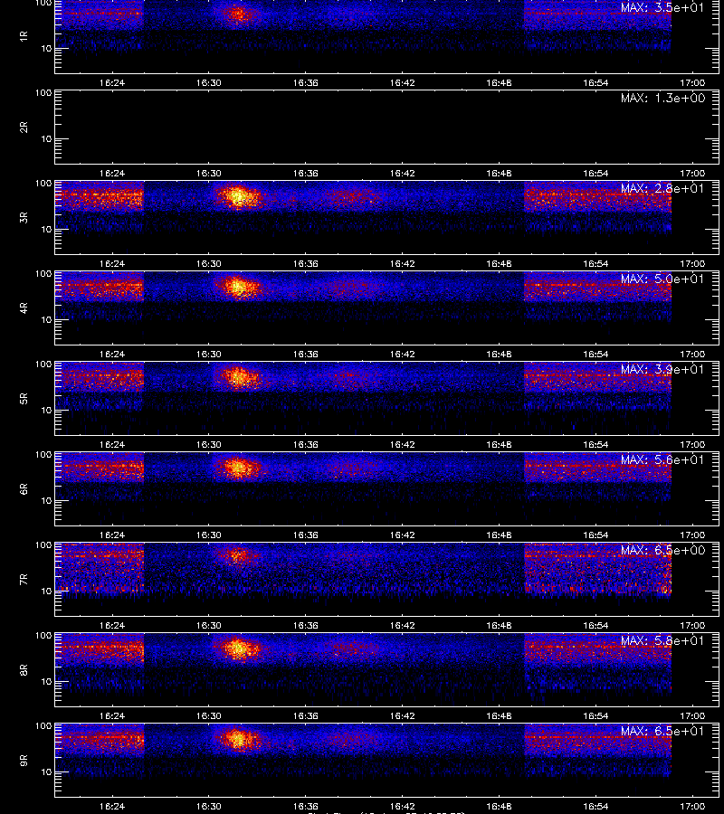Image resolution: width=724 pixels, height=814 pixels.
Task: Click the bright burst in the 6R spectrogram
Action: pos(238,468)
